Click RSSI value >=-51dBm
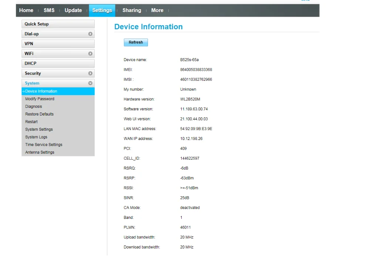Screen dimensions: 370x257 point(189,188)
